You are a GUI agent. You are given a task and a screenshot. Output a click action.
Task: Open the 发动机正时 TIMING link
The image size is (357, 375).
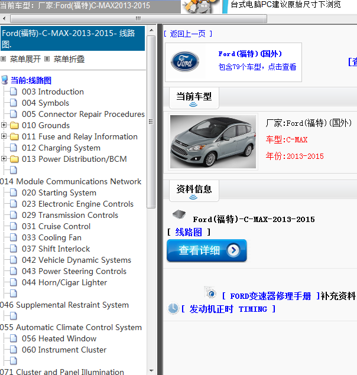pyautogui.click(x=228, y=309)
